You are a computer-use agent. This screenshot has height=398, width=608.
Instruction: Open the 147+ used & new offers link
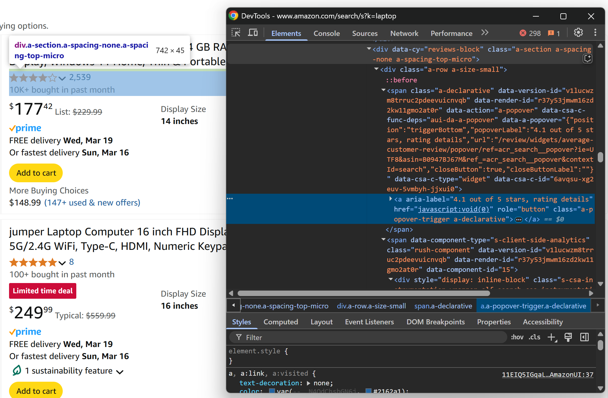click(x=92, y=202)
